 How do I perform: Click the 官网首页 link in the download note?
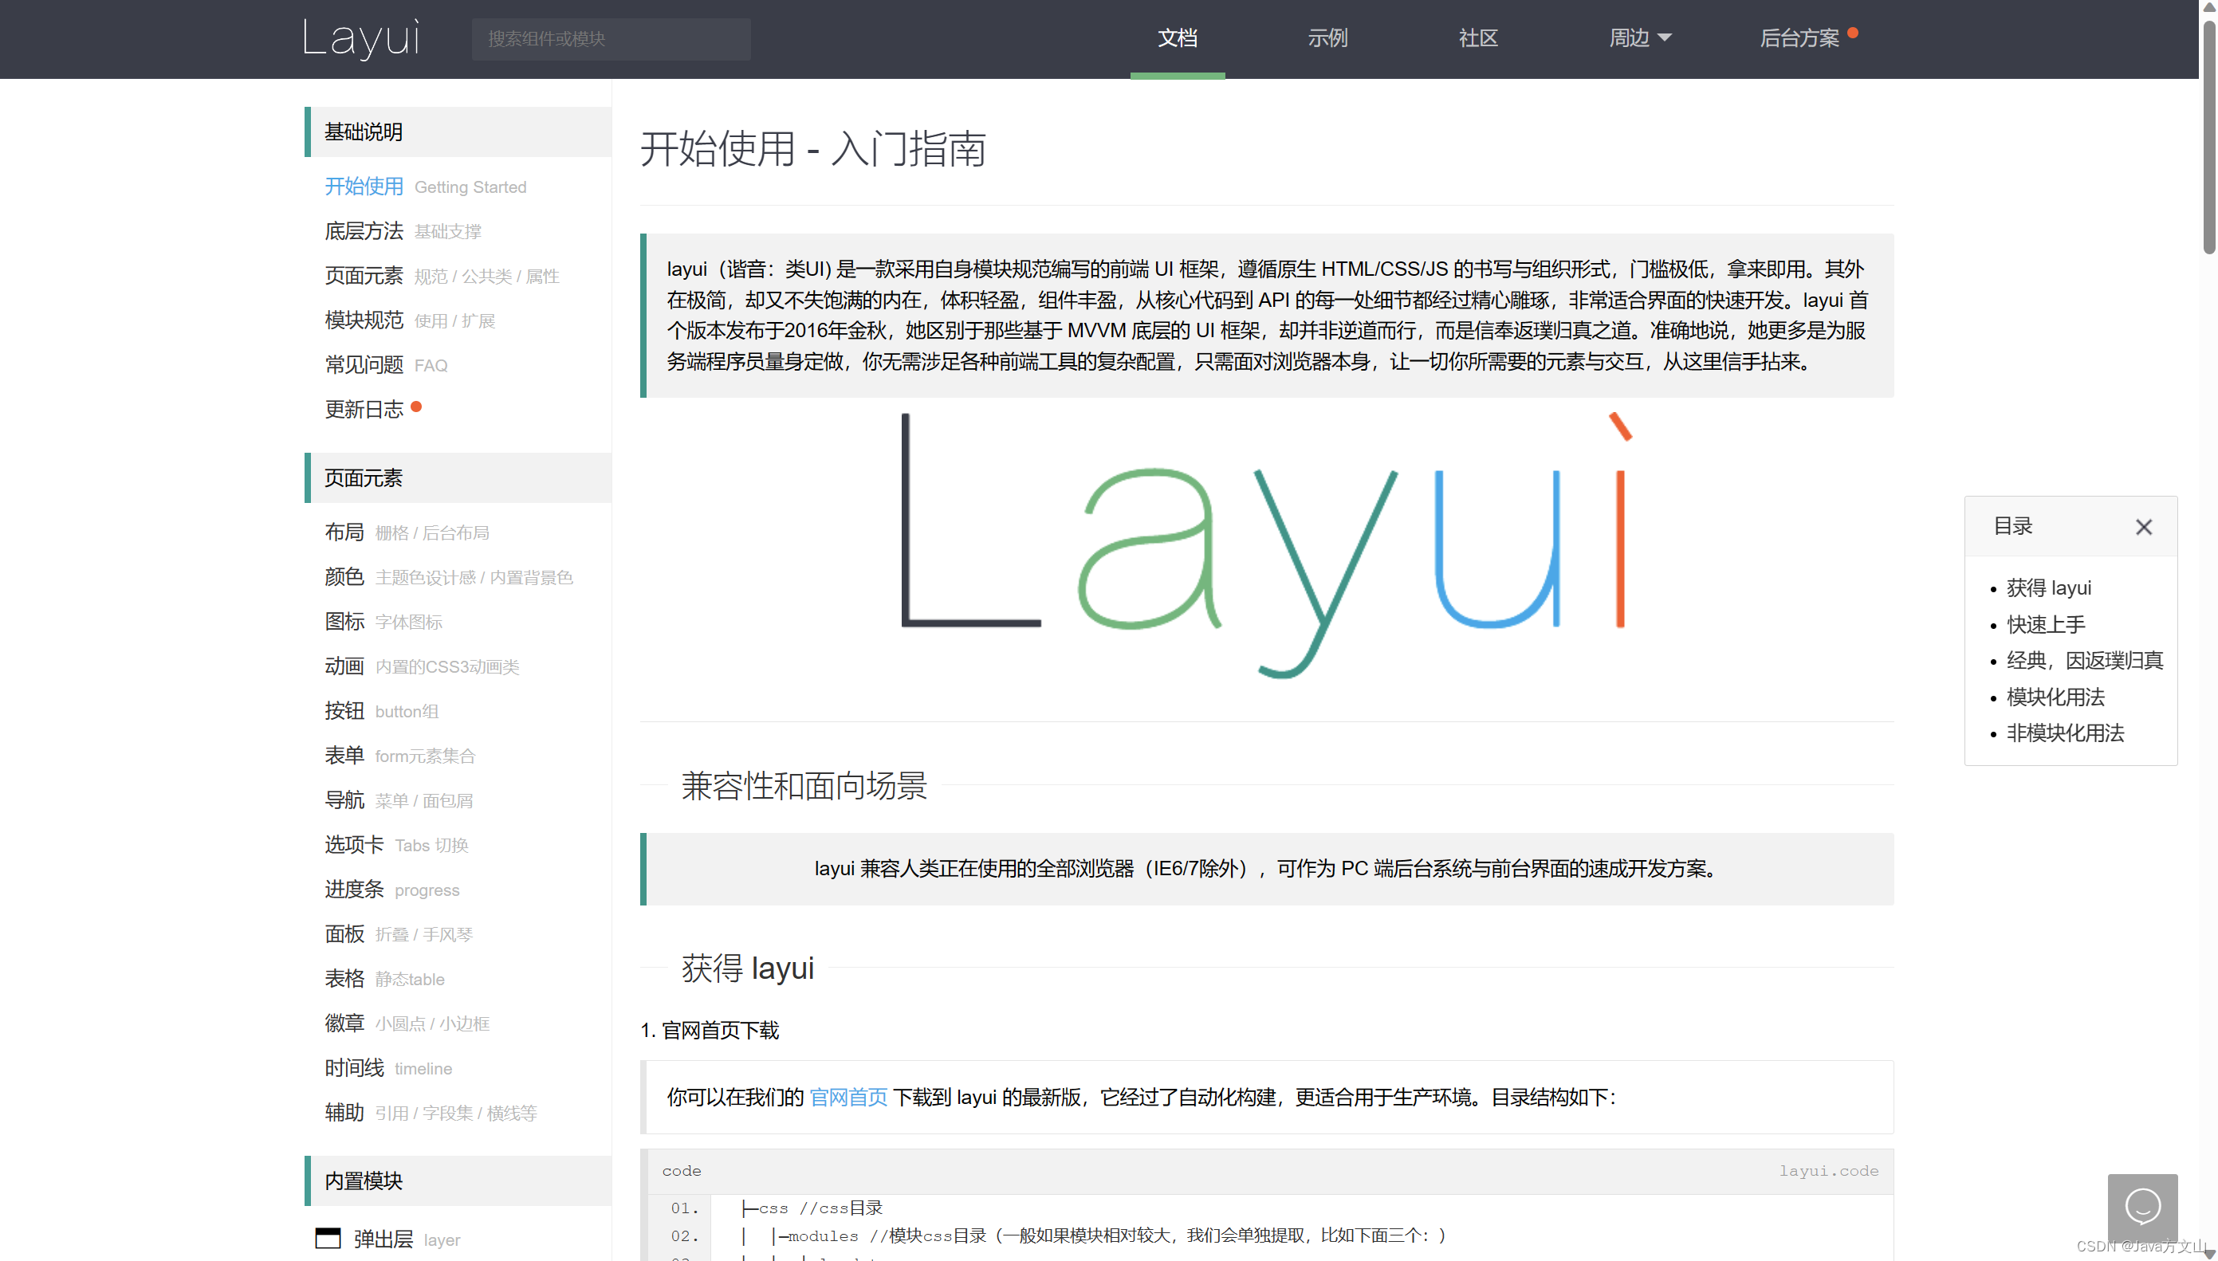click(x=847, y=1097)
